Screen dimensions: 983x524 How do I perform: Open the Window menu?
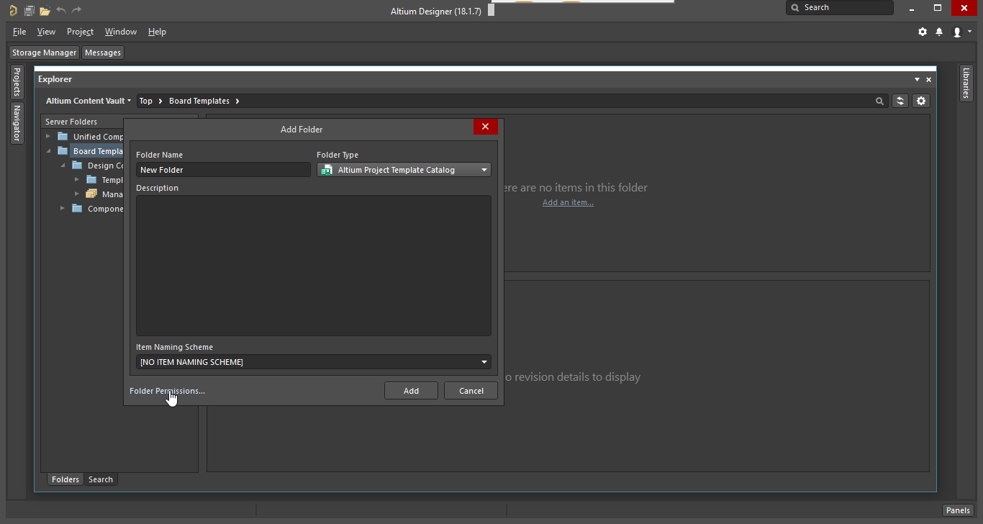pos(121,32)
